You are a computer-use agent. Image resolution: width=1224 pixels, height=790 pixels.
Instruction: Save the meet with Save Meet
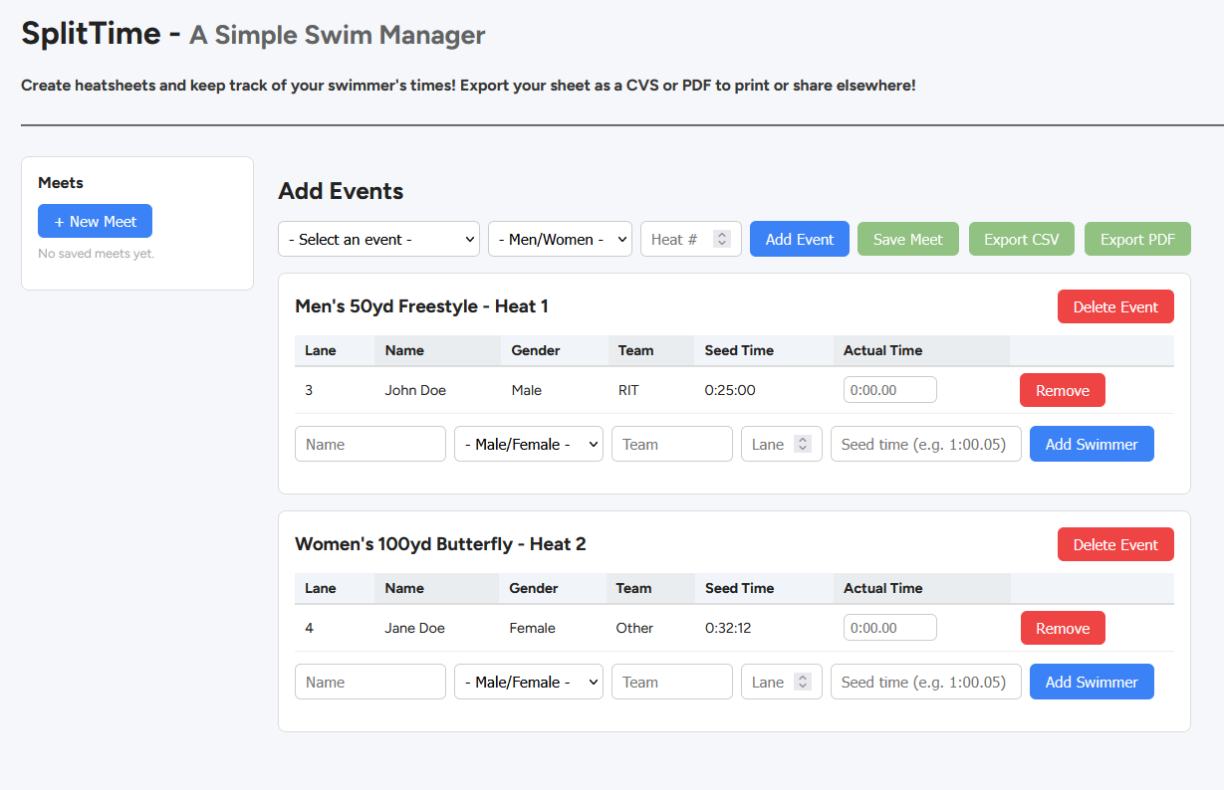pyautogui.click(x=908, y=239)
